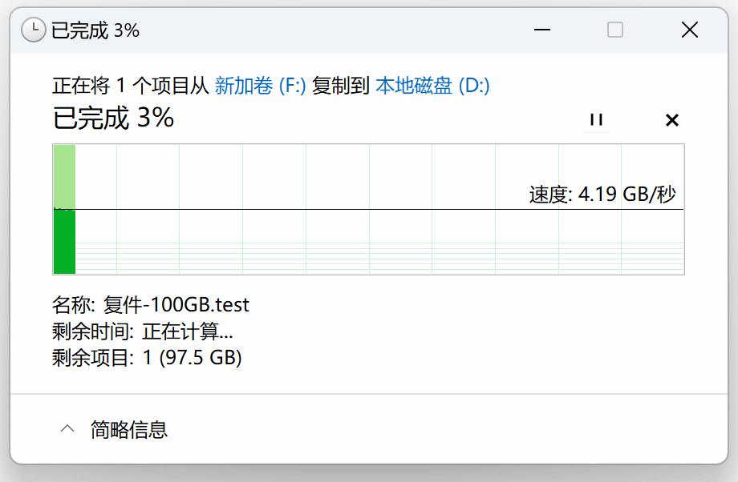Viewport: 738px width, 482px height.
Task: Open the destination 本地磁盘 (D:) link
Action: [x=432, y=86]
